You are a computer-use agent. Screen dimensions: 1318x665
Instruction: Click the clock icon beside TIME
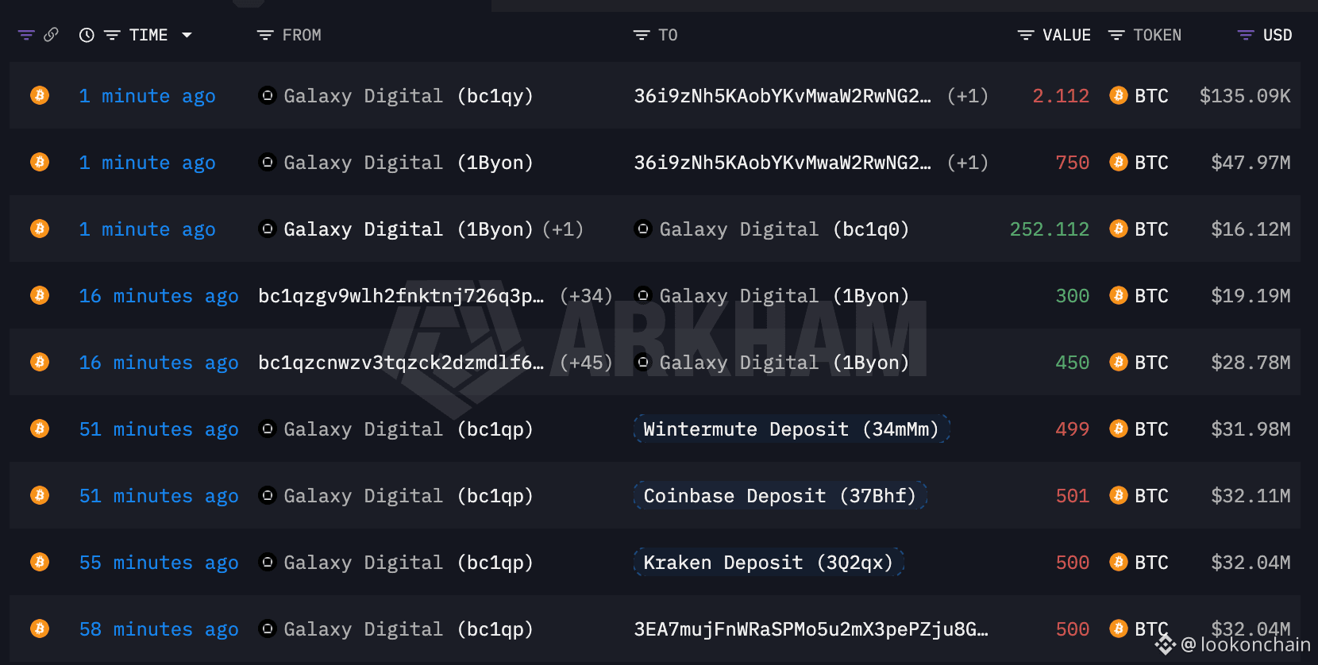click(87, 35)
